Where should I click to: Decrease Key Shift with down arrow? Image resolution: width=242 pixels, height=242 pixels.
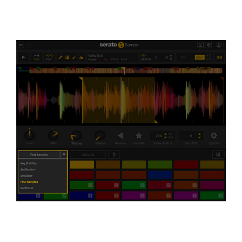[199, 137]
